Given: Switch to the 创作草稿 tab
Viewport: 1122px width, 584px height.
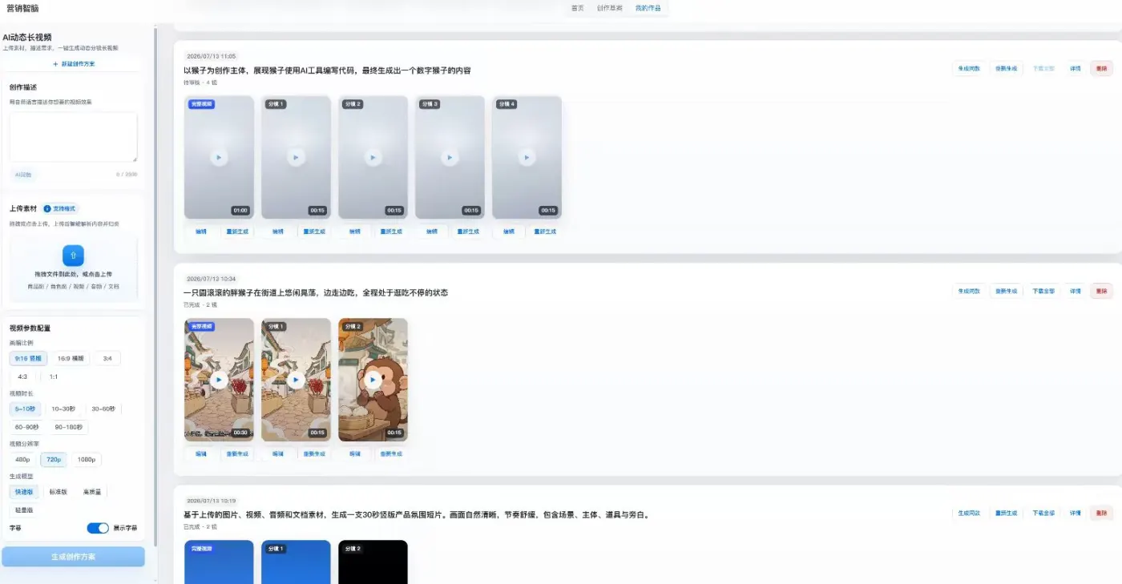Looking at the screenshot, I should (x=609, y=8).
